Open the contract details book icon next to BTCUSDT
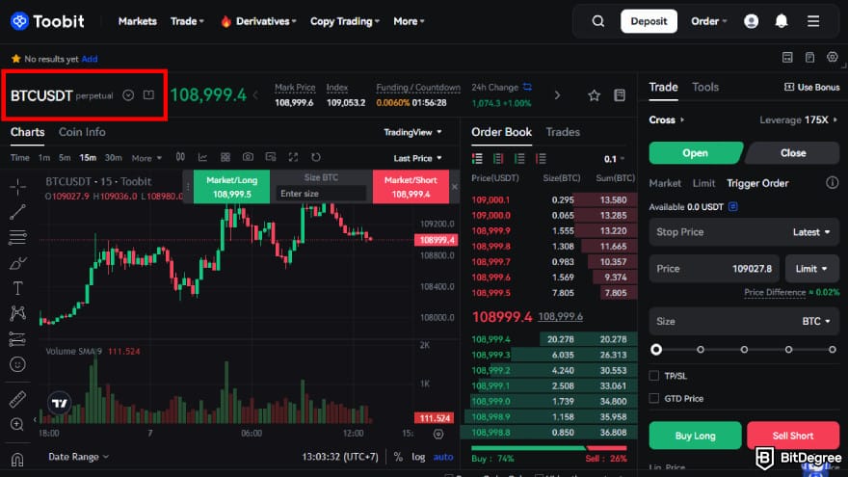This screenshot has width=848, height=477. point(148,95)
